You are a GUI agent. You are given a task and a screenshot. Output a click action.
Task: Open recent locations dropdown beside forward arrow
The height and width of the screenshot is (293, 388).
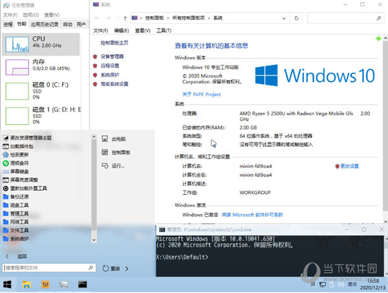coord(116,18)
